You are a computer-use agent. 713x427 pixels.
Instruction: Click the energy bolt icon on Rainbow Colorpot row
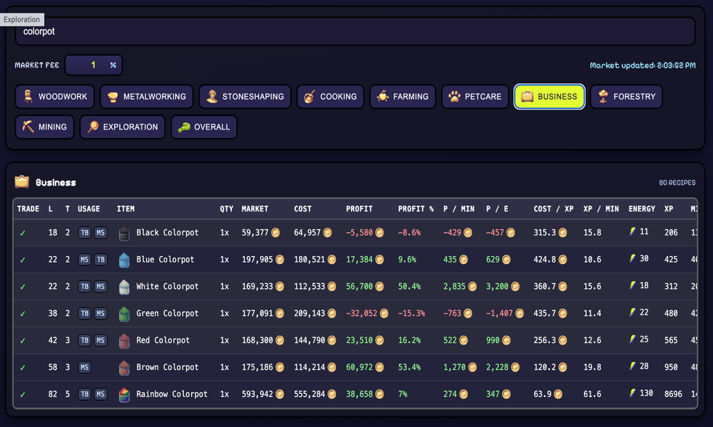tap(632, 393)
